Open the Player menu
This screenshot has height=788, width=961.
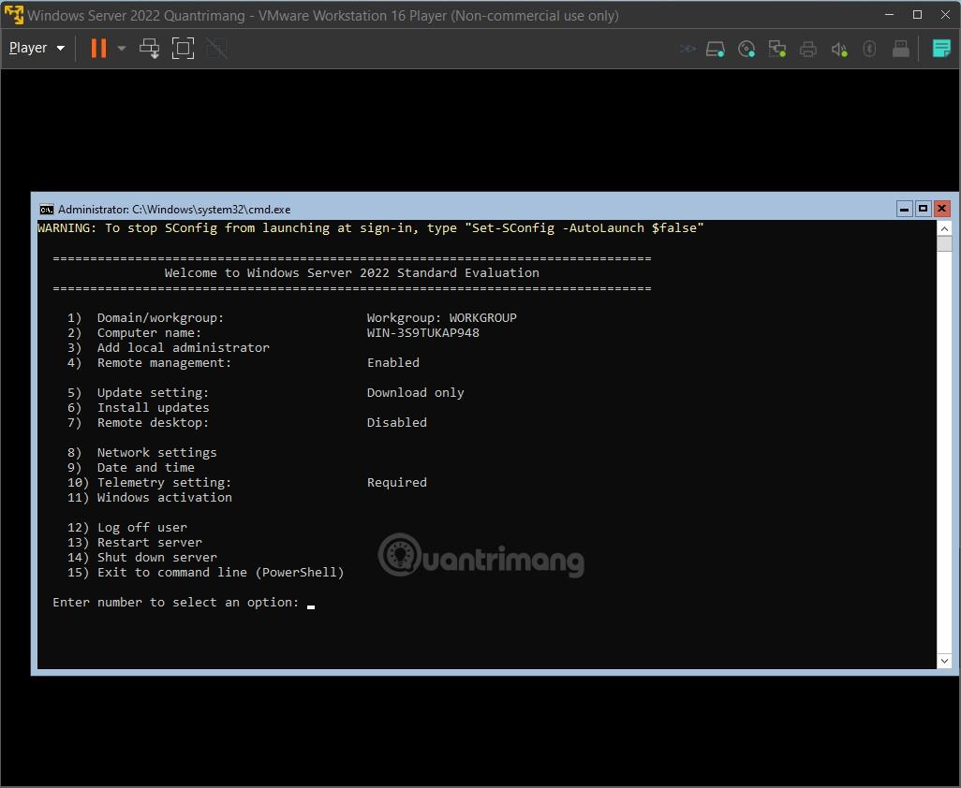(37, 48)
